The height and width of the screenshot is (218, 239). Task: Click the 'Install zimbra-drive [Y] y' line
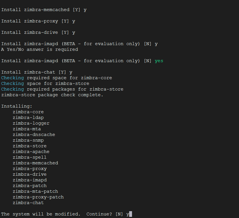point(38,32)
